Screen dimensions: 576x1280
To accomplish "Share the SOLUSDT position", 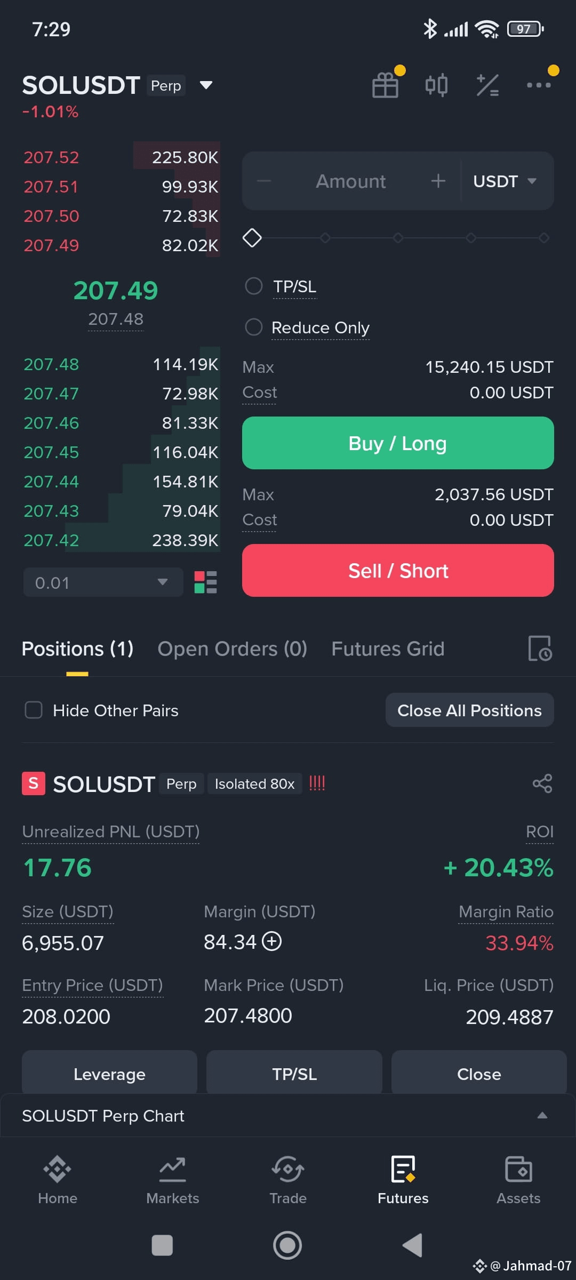I will [542, 783].
